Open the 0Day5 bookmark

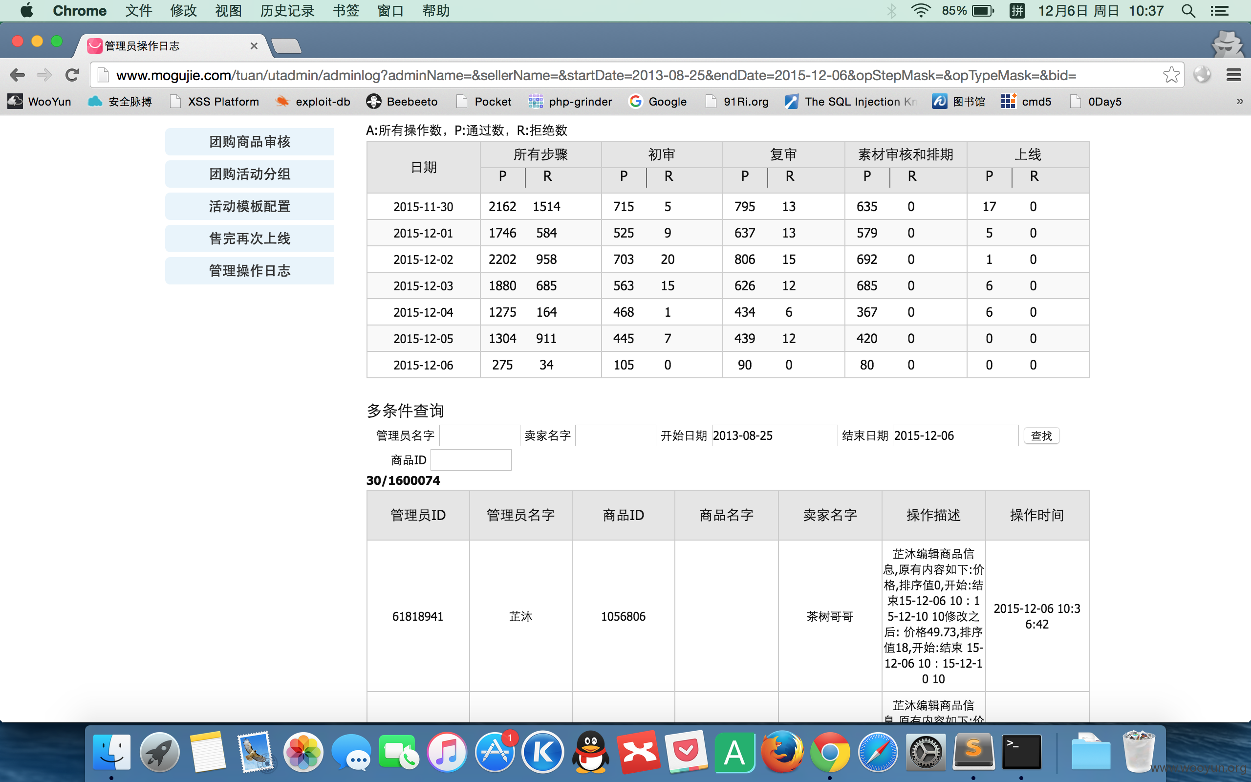[1096, 102]
